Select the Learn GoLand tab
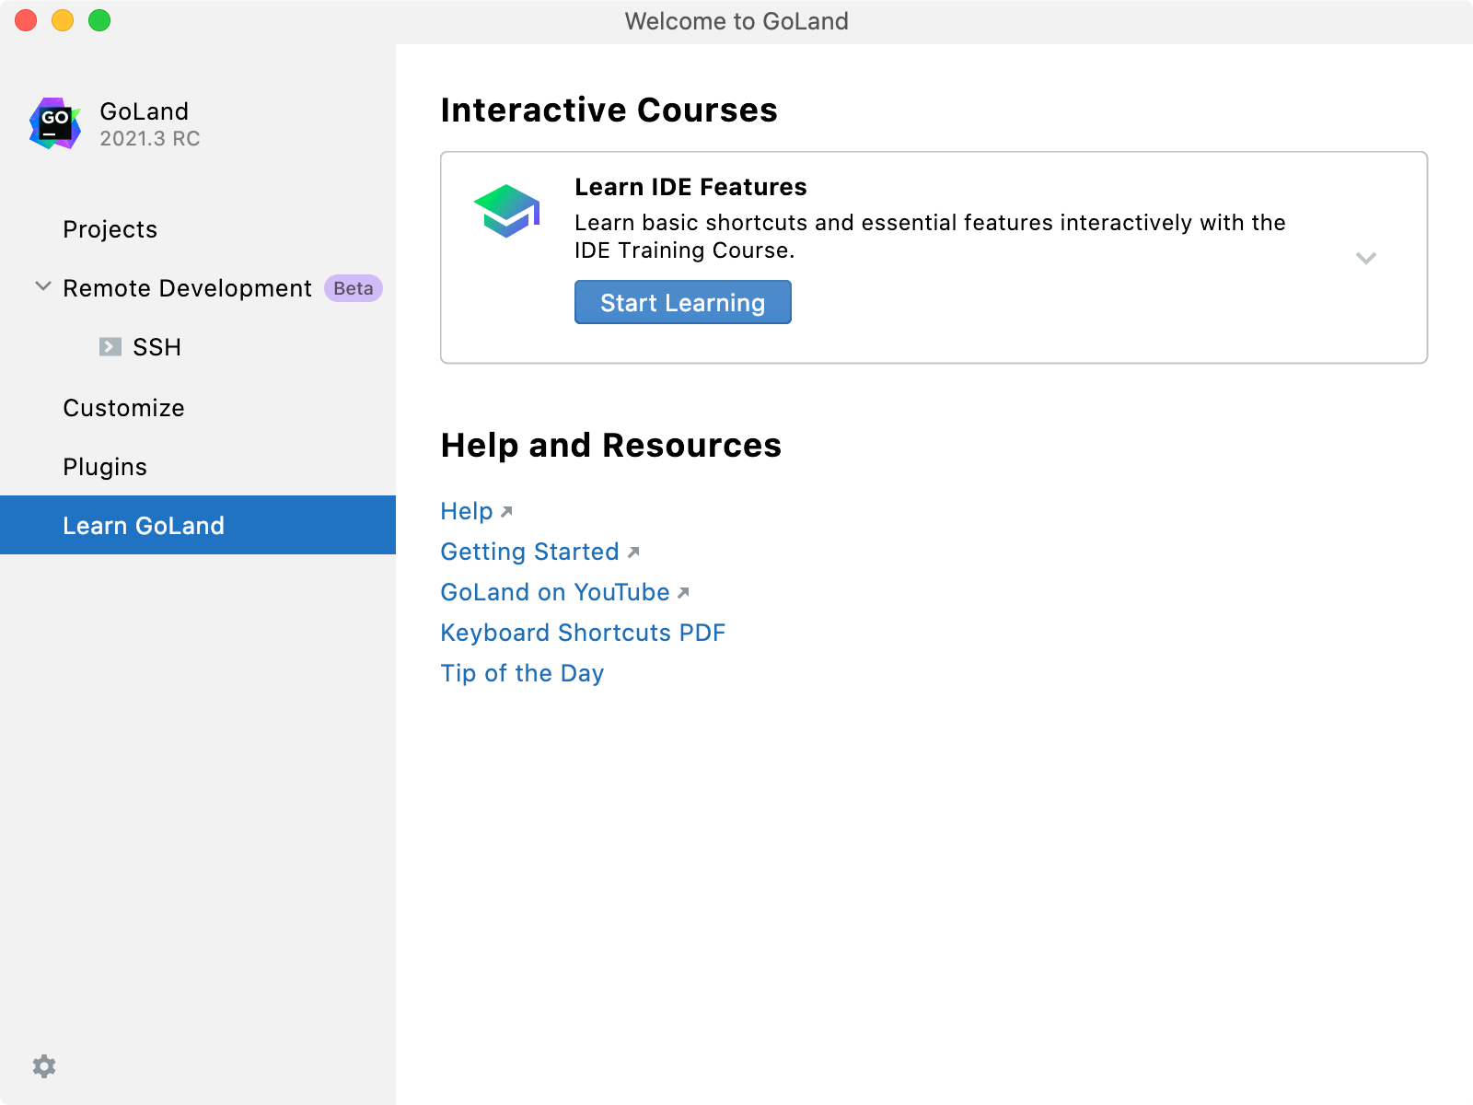 pos(198,525)
